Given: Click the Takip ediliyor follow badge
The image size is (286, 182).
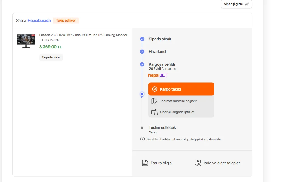Looking at the screenshot, I should click(66, 20).
